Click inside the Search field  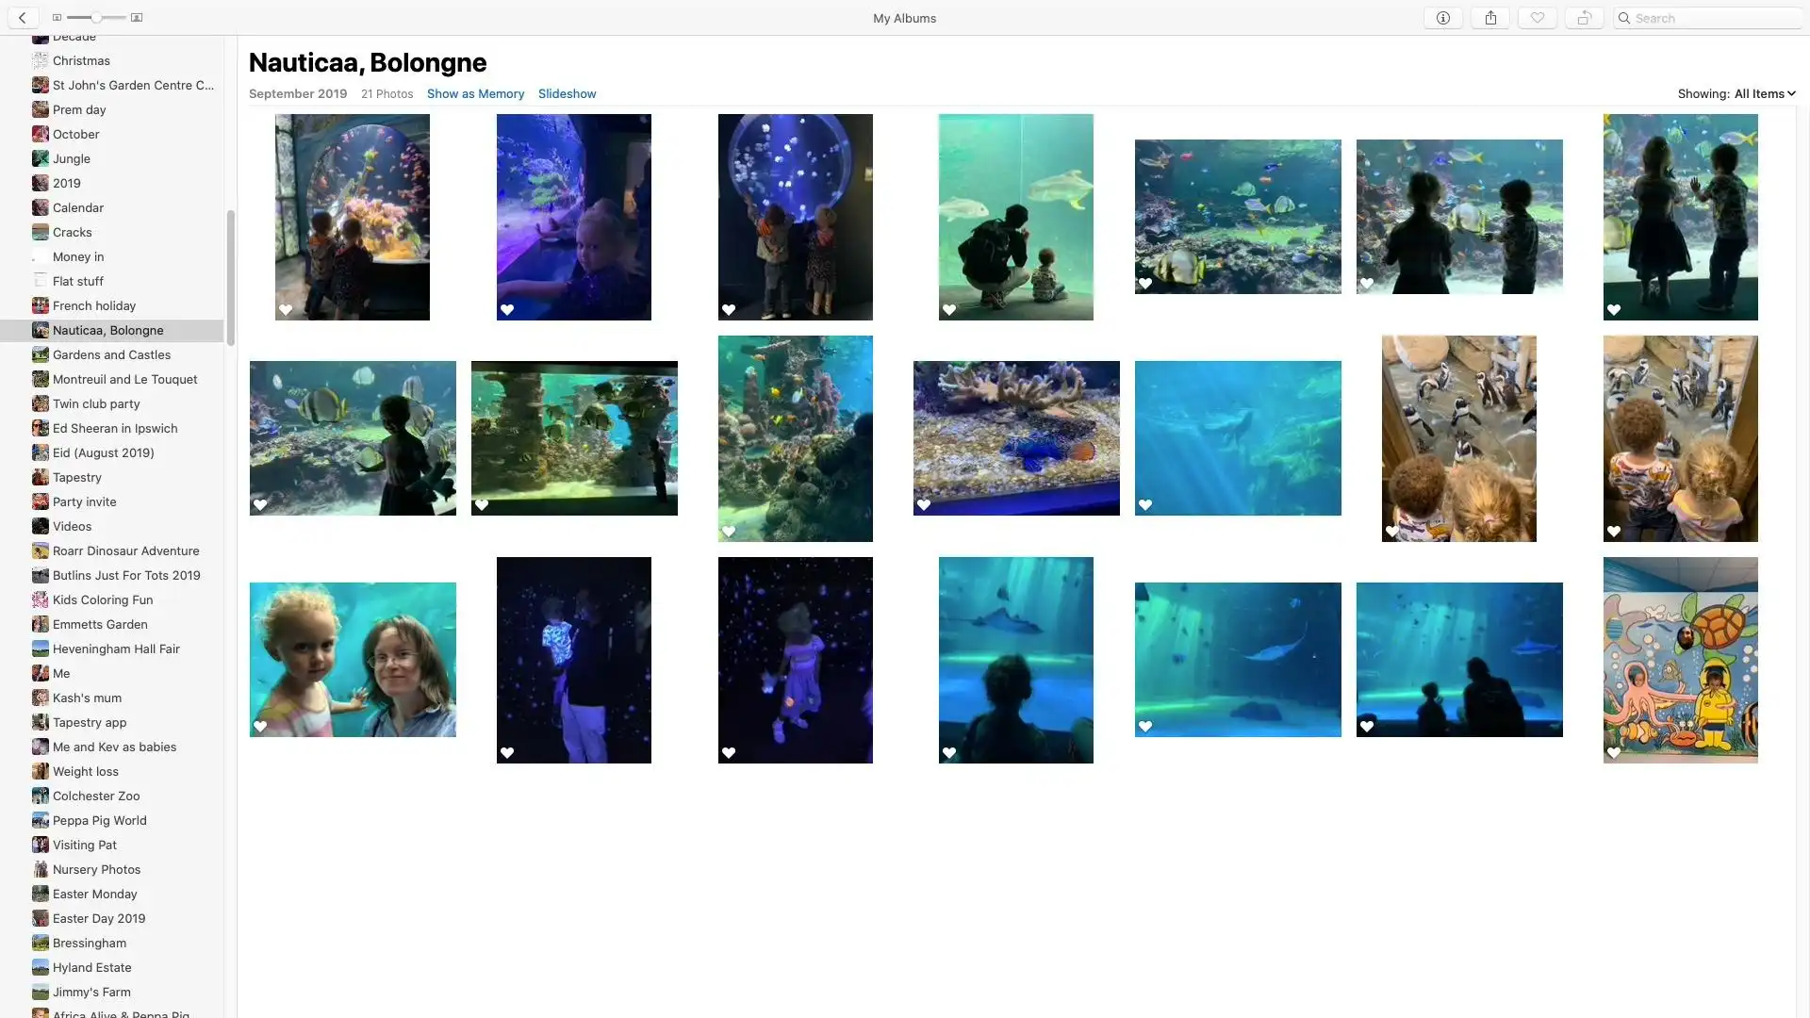(x=1706, y=18)
